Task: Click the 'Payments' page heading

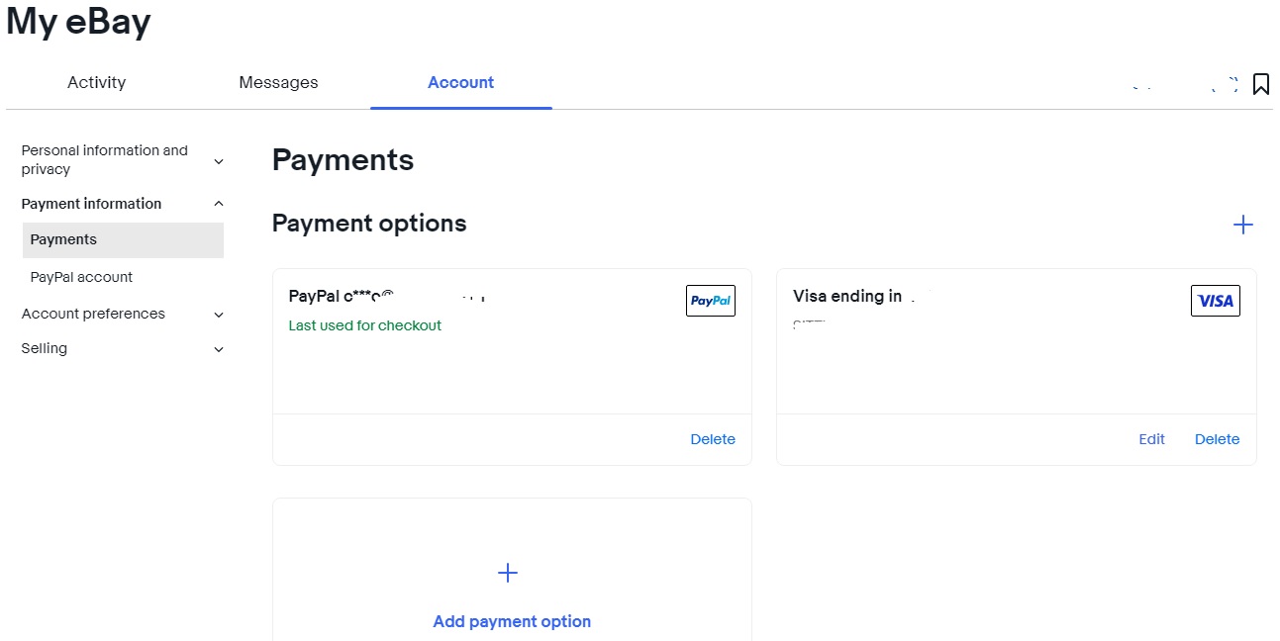Action: 343,160
